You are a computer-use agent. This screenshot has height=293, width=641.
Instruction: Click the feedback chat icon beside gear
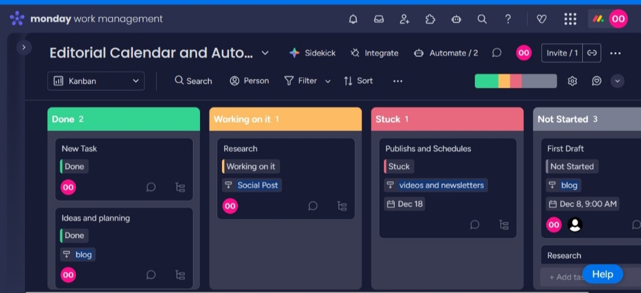596,81
